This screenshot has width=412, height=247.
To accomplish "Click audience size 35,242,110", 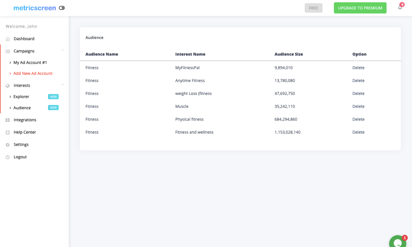I will 285,106.
